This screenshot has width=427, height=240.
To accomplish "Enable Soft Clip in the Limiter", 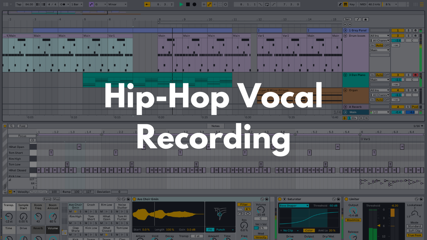I will pyautogui.click(x=414, y=231).
